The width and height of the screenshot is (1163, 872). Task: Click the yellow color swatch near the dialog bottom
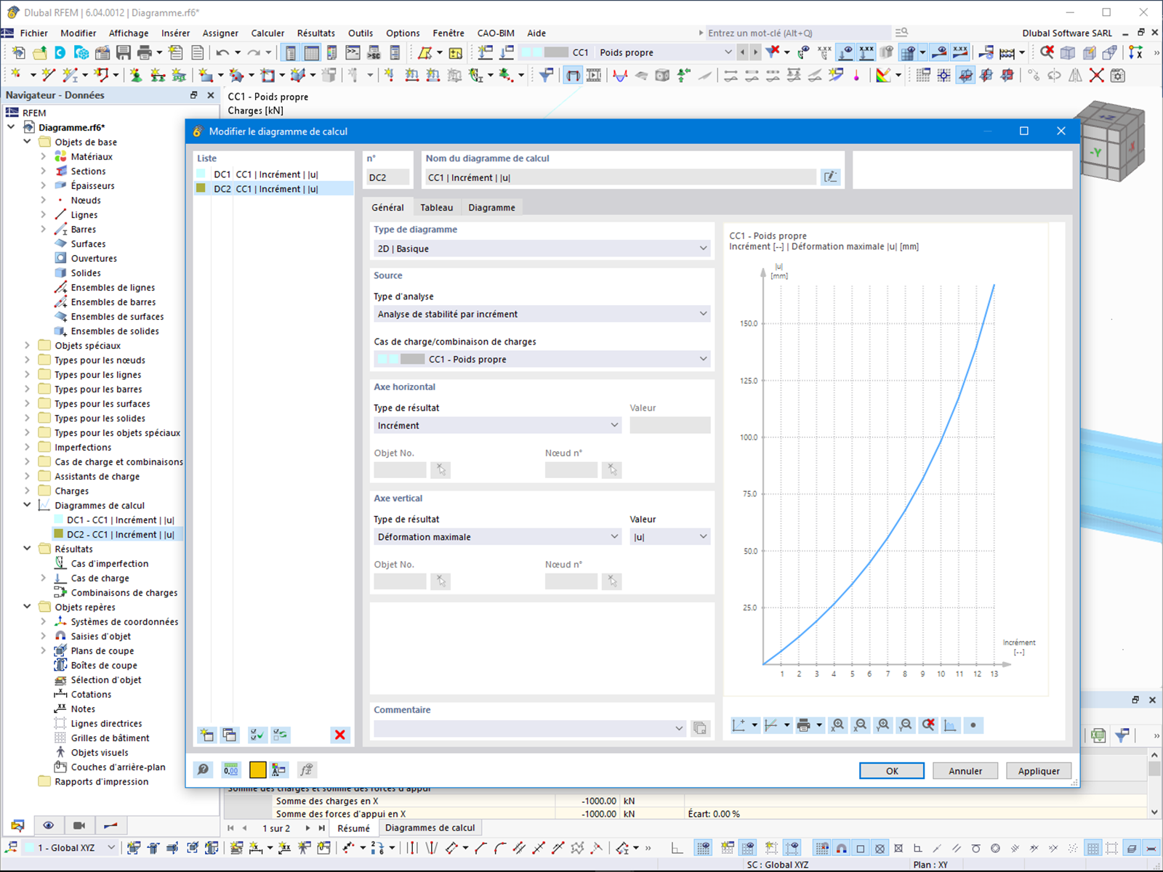257,769
